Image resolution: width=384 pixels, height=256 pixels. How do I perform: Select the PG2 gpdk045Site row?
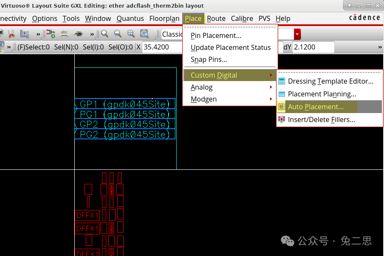pyautogui.click(x=125, y=134)
